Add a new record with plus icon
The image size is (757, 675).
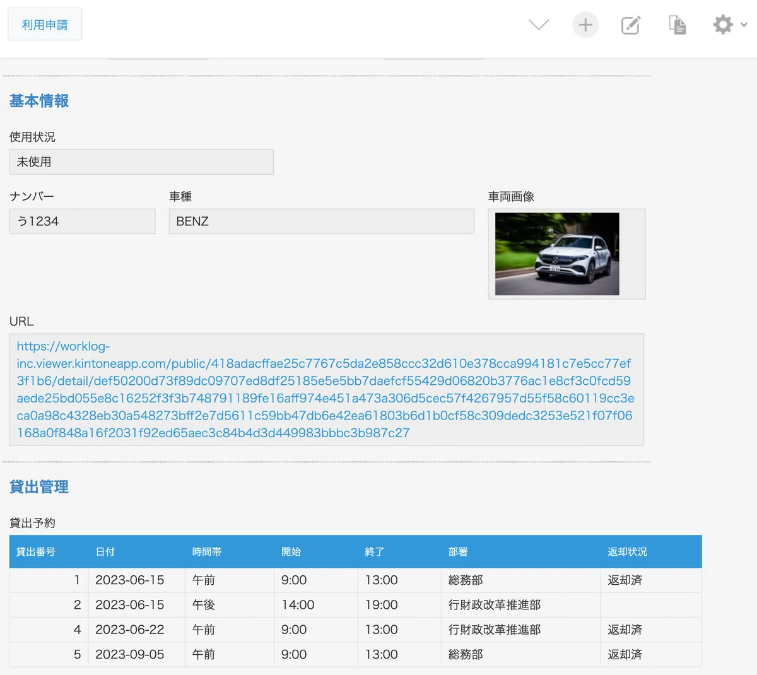coord(585,25)
